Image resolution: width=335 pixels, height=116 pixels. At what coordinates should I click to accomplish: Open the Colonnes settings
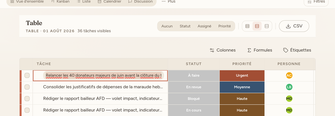point(223,50)
